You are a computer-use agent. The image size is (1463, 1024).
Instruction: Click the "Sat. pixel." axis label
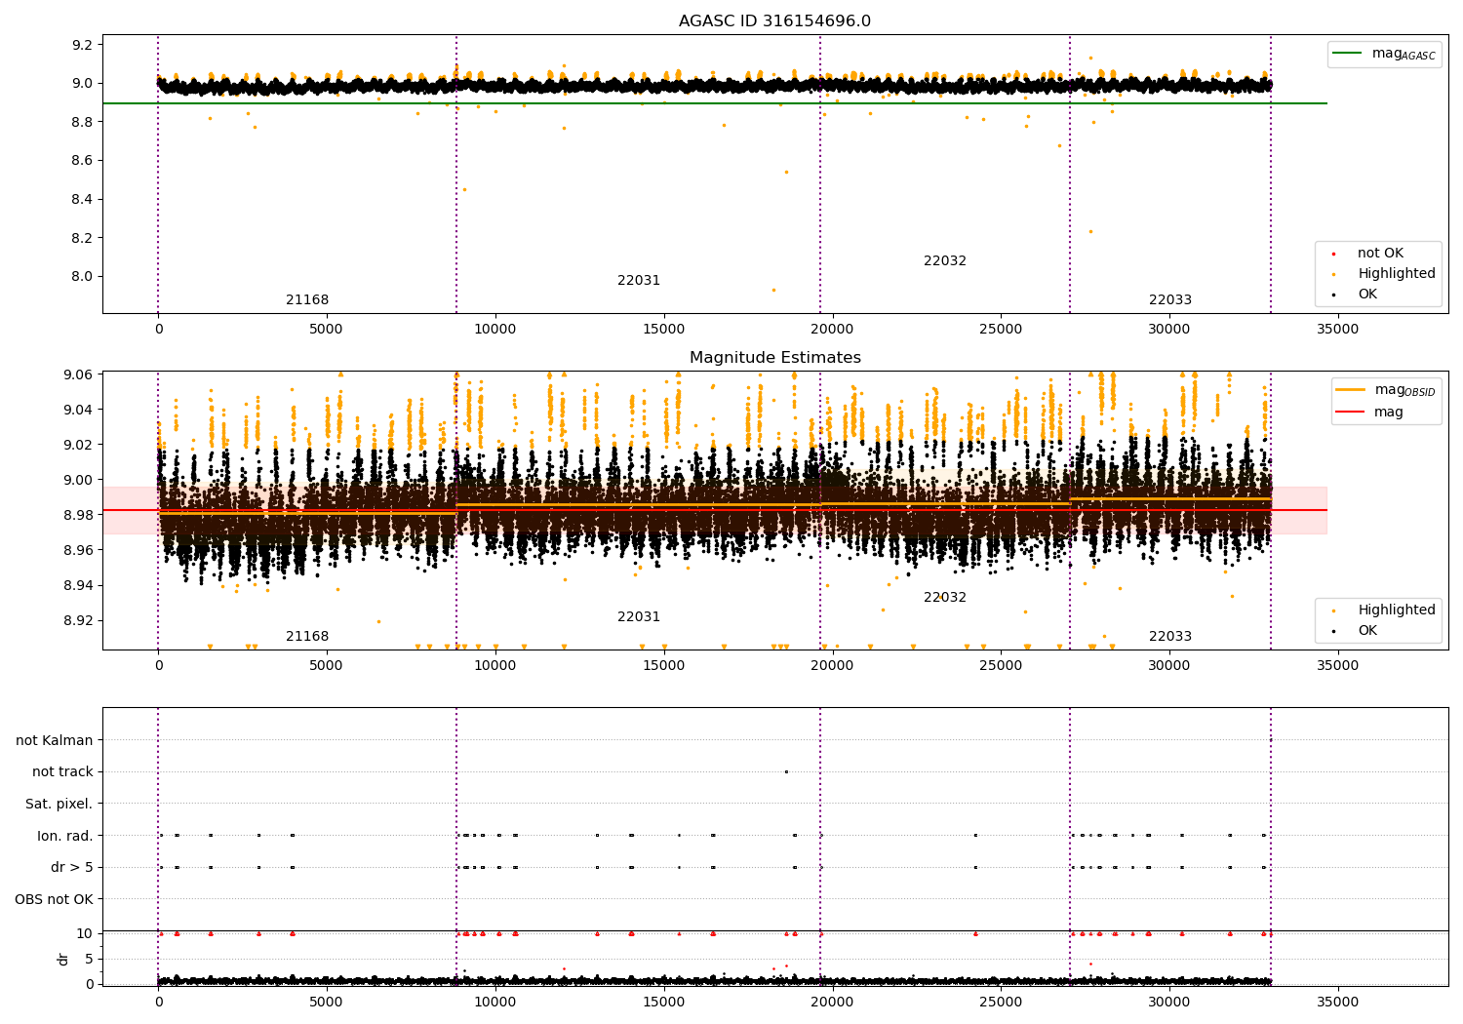59,804
